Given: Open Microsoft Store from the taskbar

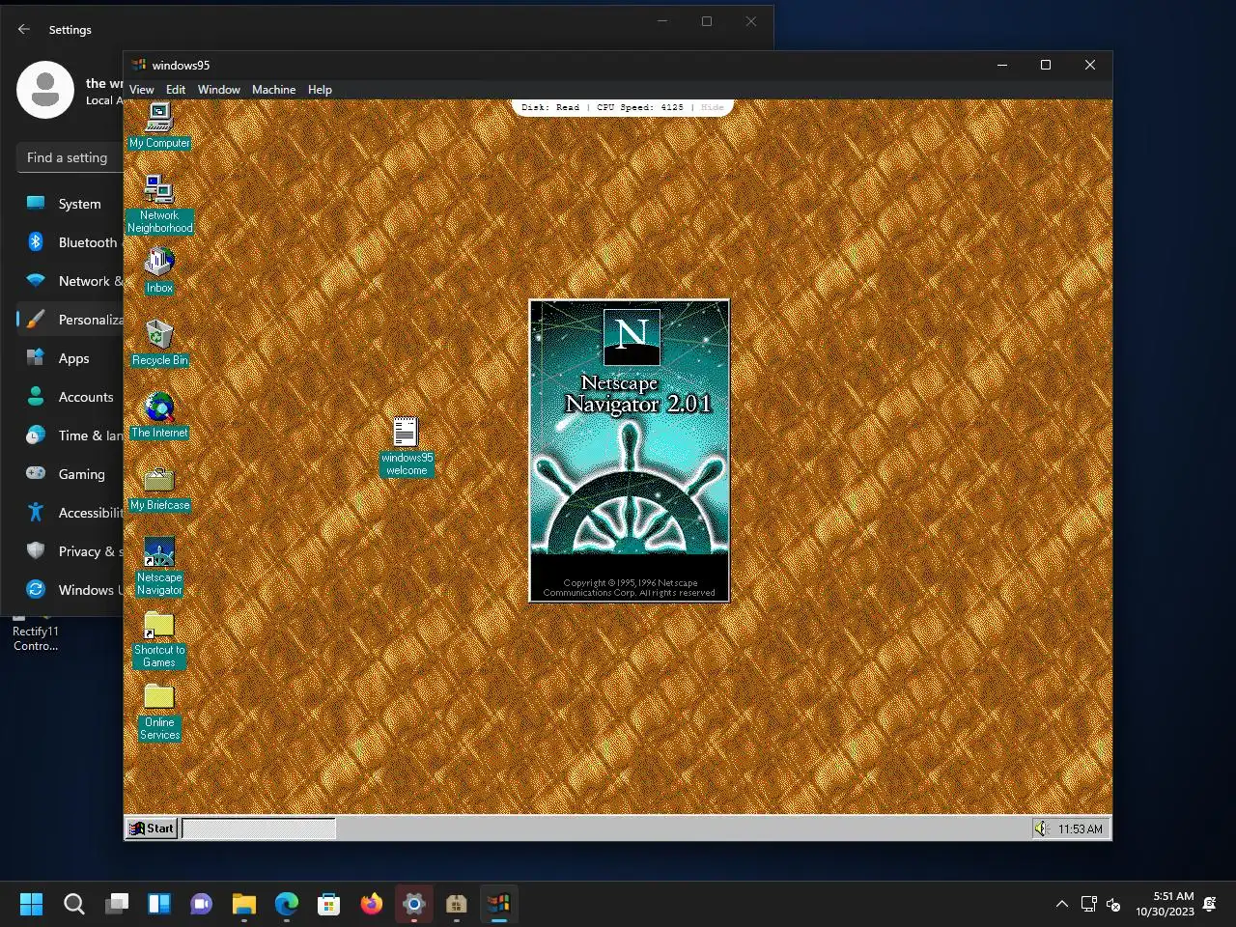Looking at the screenshot, I should pos(329,904).
